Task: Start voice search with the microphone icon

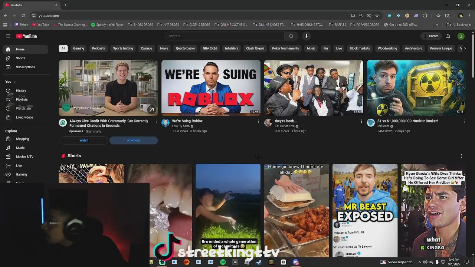Action: [x=306, y=36]
